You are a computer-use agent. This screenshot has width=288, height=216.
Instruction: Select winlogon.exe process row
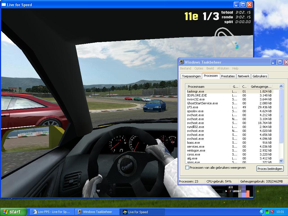tap(229, 150)
